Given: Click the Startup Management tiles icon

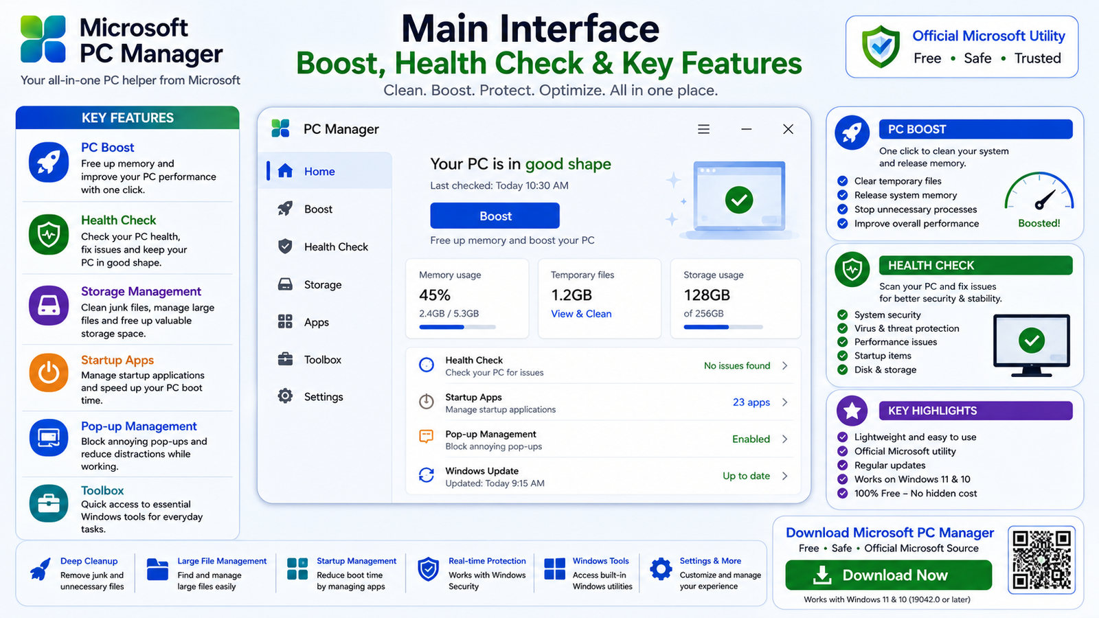Looking at the screenshot, I should [297, 569].
